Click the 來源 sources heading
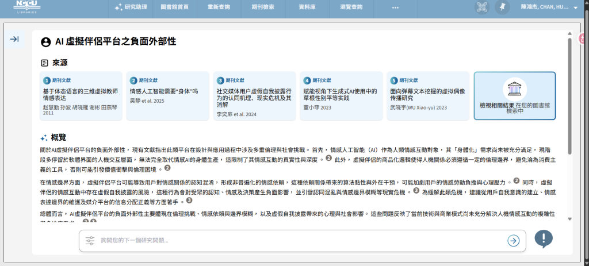This screenshot has width=589, height=266. click(60, 63)
